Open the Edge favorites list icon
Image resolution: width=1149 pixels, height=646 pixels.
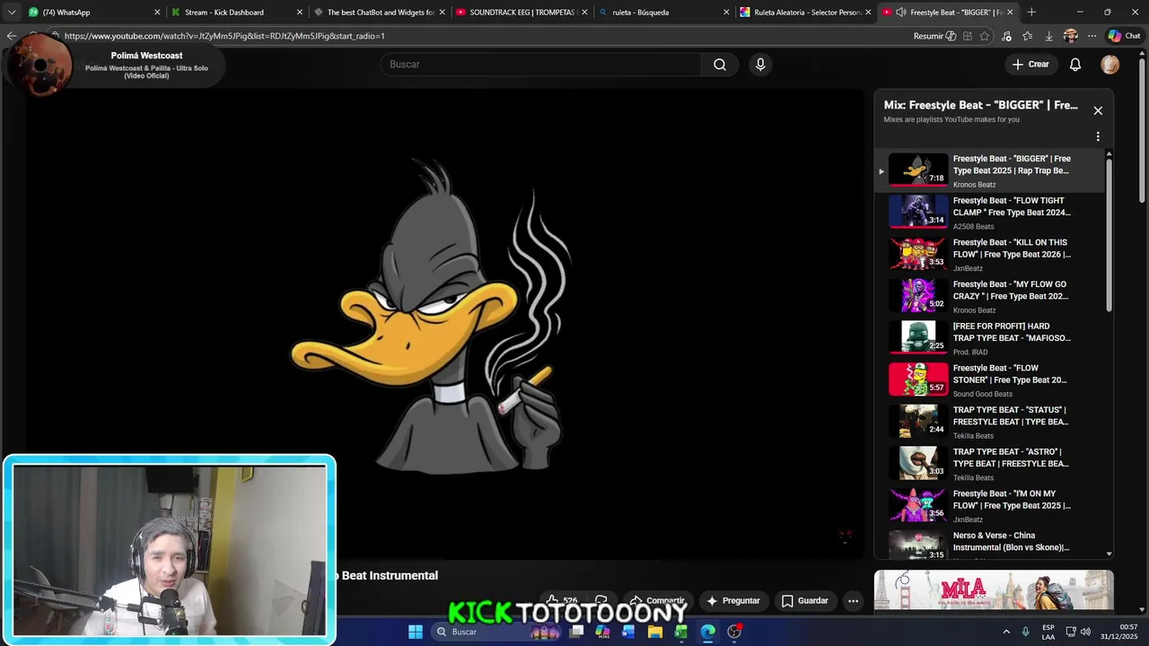(x=1028, y=36)
